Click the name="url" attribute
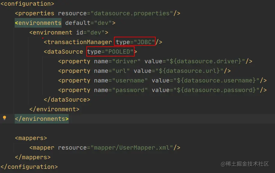This screenshot has width=275, height=173. click(x=112, y=71)
